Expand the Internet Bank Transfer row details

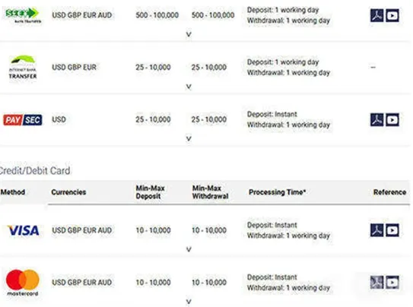pyautogui.click(x=189, y=87)
